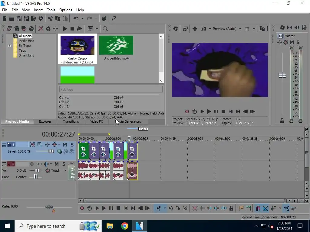This screenshot has width=310, height=232.
Task: Mute audio track 2
Action: (57, 164)
